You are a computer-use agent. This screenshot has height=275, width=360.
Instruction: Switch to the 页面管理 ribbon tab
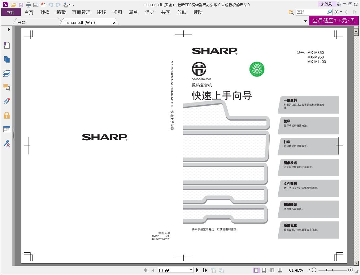81,12
